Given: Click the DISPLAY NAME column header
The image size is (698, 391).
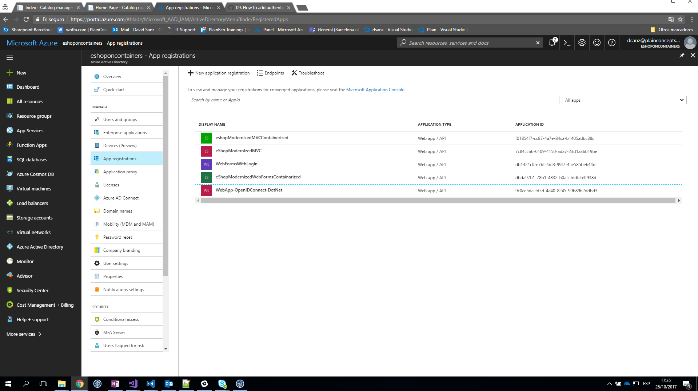Looking at the screenshot, I should tap(212, 125).
